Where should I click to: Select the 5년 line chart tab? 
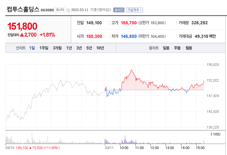[x=89, y=48]
